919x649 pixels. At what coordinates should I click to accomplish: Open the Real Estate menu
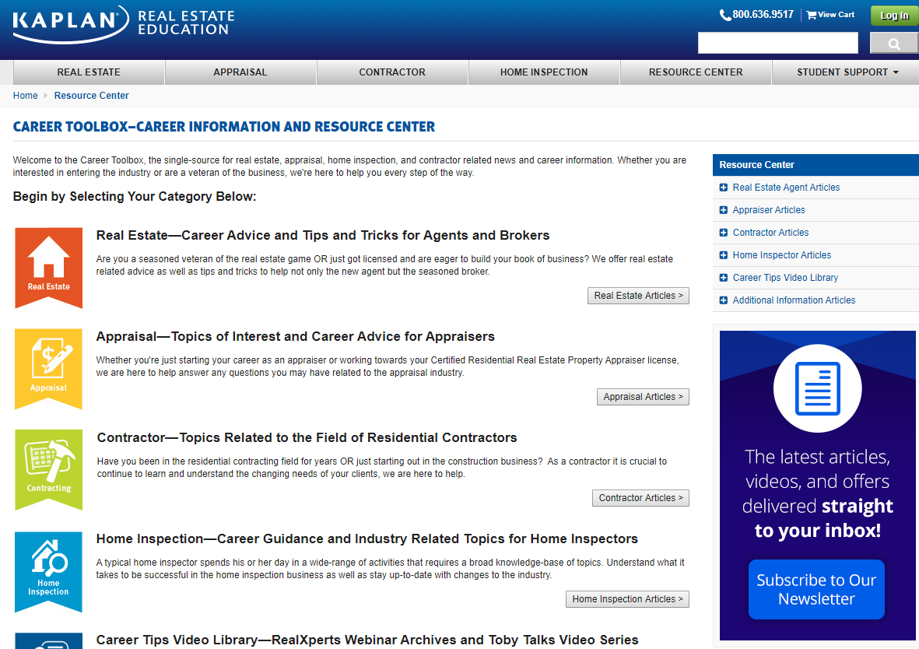(x=89, y=72)
